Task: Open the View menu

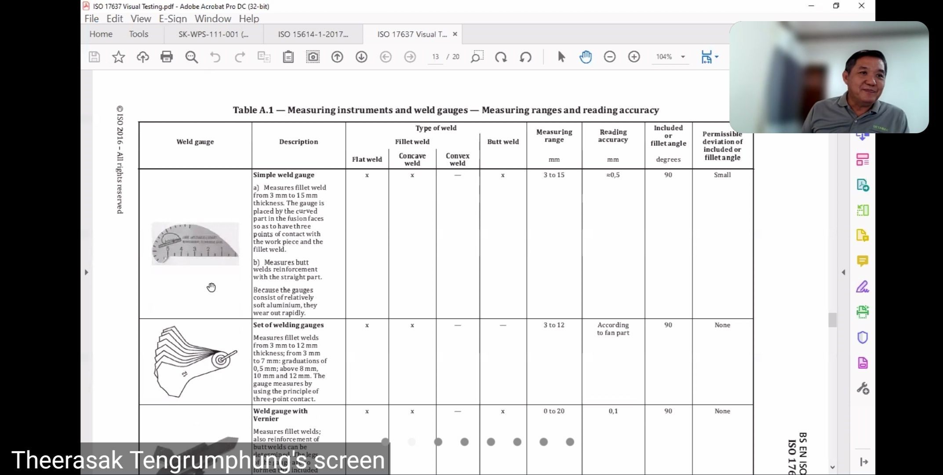Action: (141, 18)
